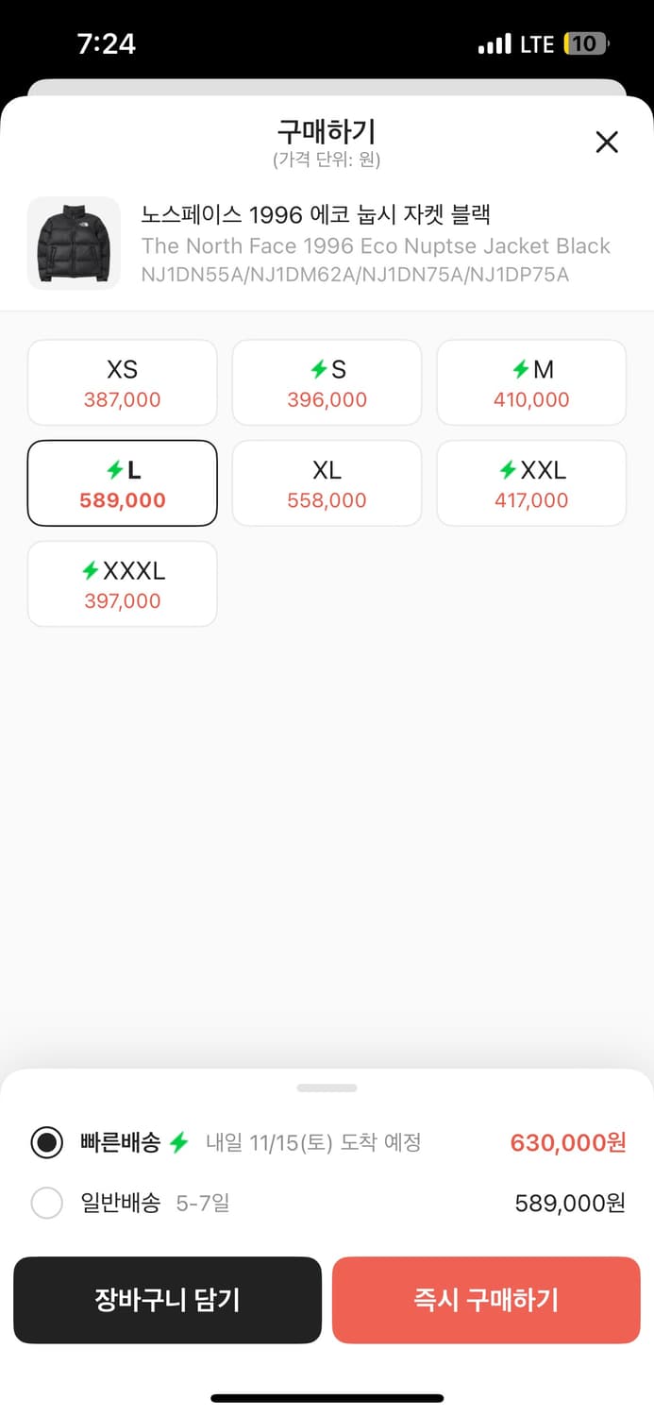This screenshot has height=1416, width=654.
Task: Select the highlighted size L option
Action: coord(123,483)
